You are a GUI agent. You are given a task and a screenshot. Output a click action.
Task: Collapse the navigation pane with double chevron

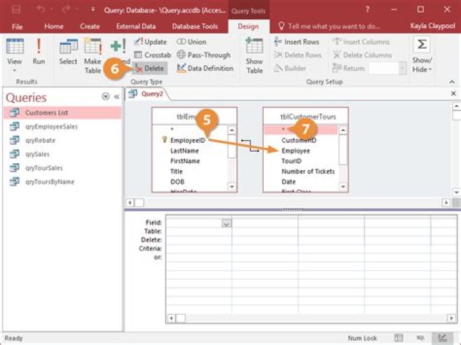pyautogui.click(x=117, y=97)
